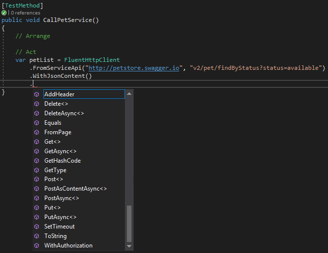This screenshot has width=328, height=253.
Task: Click the void return type keyword
Action: 33,20
